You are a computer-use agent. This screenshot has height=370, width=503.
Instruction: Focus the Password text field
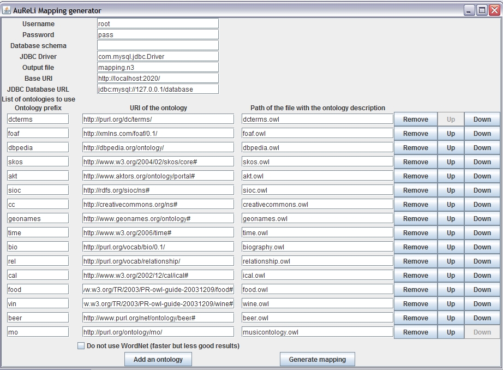tap(158, 35)
